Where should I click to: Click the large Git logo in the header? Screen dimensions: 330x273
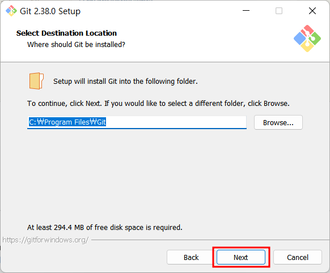tap(307, 39)
